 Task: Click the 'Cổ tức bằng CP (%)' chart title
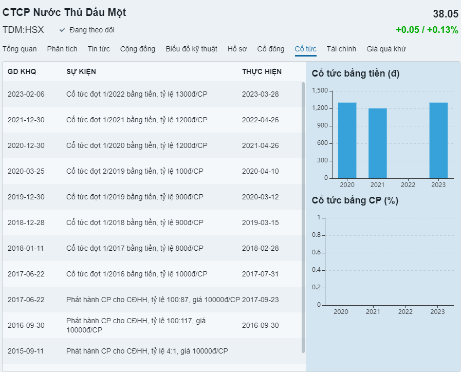(x=355, y=200)
